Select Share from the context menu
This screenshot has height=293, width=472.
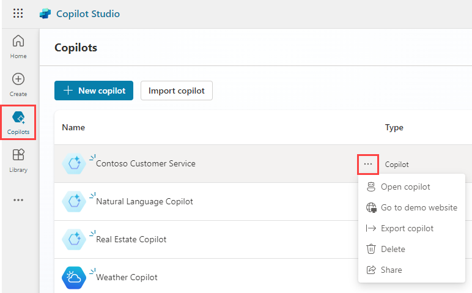411,270
